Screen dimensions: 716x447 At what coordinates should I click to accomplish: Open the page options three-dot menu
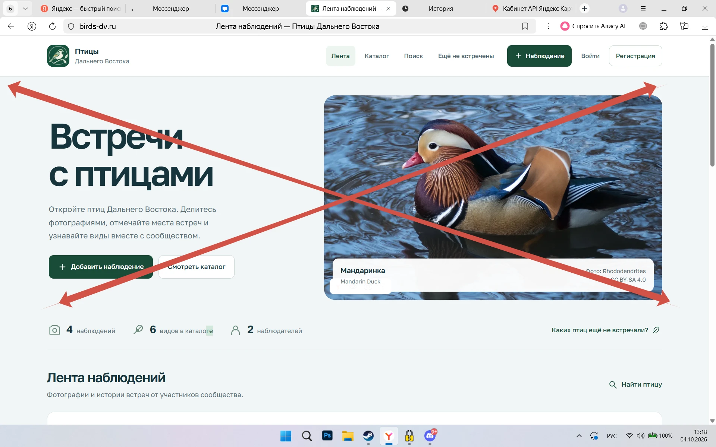548,26
